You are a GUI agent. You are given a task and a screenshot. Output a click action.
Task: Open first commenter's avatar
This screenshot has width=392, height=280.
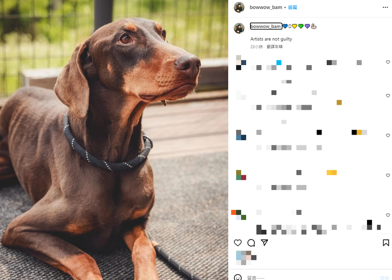click(x=241, y=63)
